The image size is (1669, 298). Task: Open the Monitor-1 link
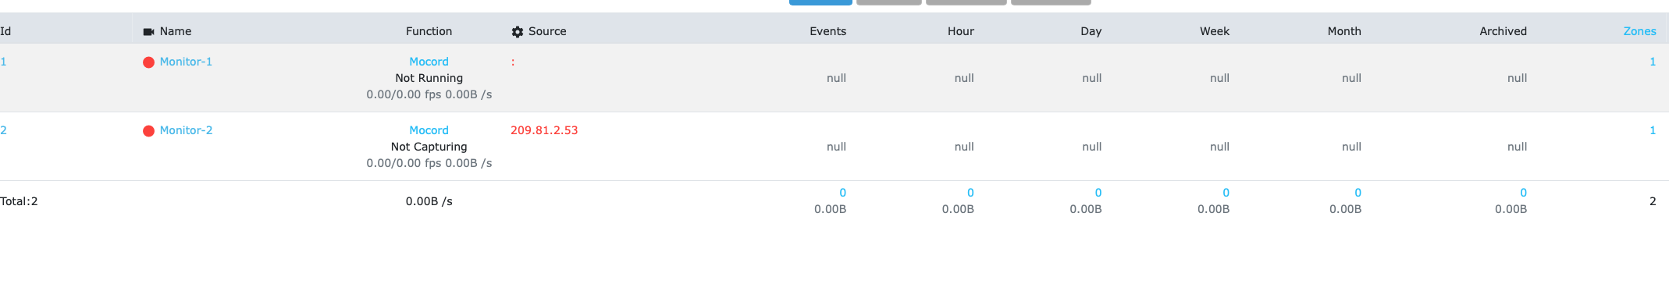coord(186,62)
